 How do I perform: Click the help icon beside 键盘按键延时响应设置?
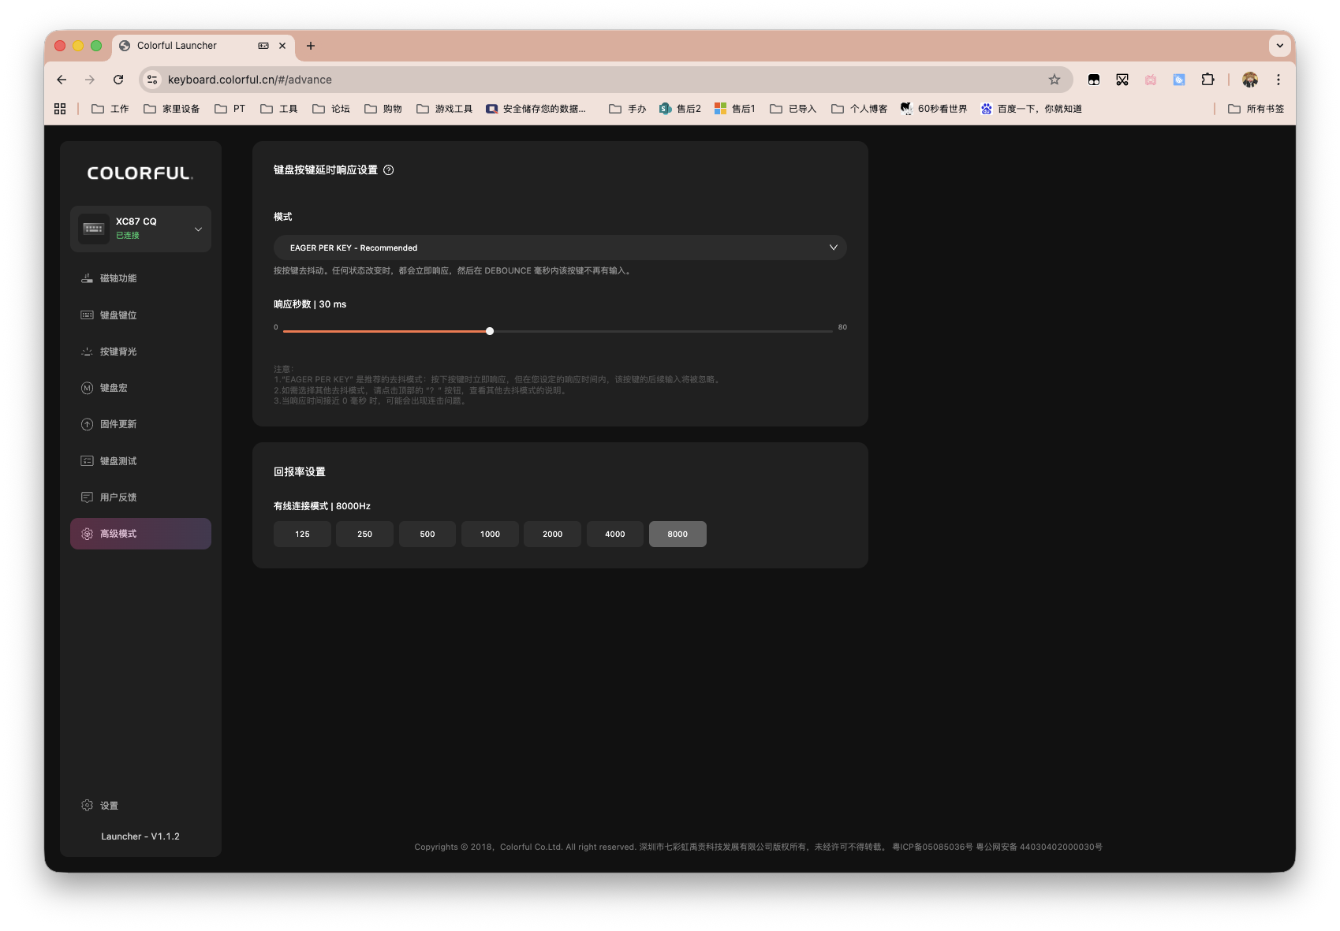(x=388, y=170)
